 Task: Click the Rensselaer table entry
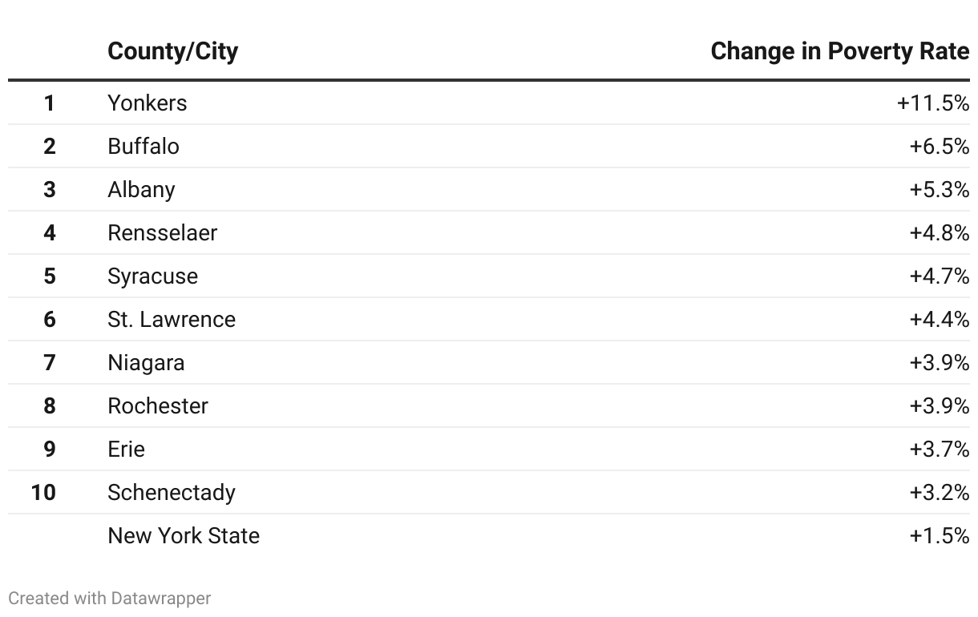pos(162,233)
